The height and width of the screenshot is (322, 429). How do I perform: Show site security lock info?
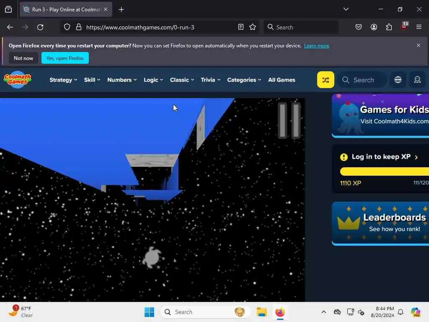tap(79, 27)
